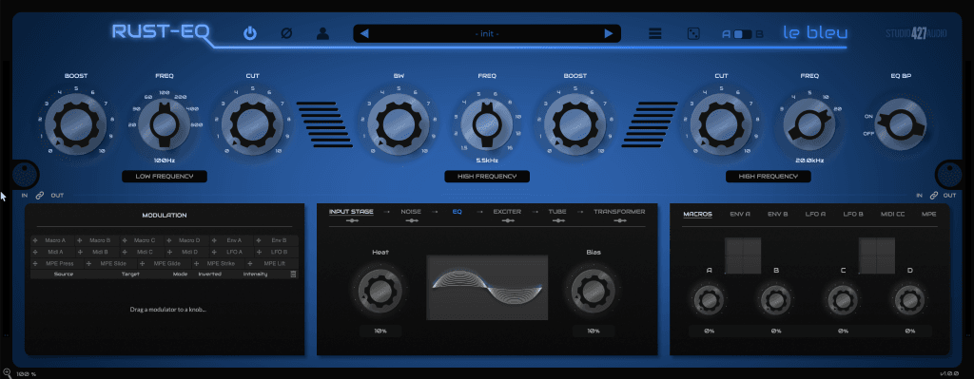Screen dimensions: 974x379
Task: Open the LFO A tab
Action: tap(815, 214)
